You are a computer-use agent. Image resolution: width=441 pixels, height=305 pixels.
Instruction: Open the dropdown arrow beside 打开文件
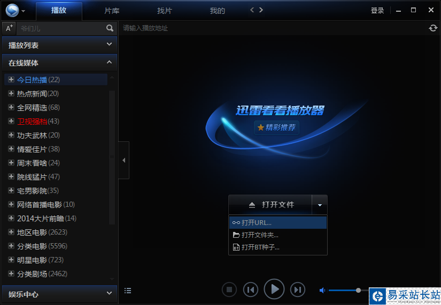(x=320, y=205)
